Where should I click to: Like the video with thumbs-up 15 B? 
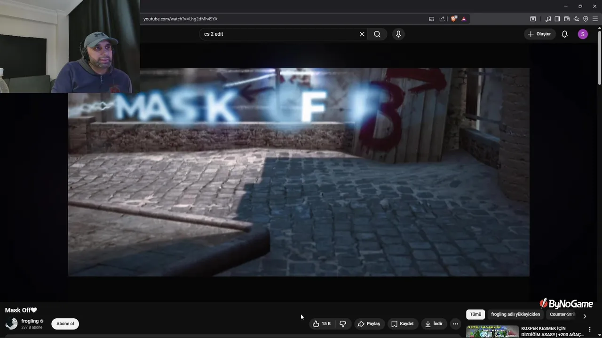tap(322, 324)
